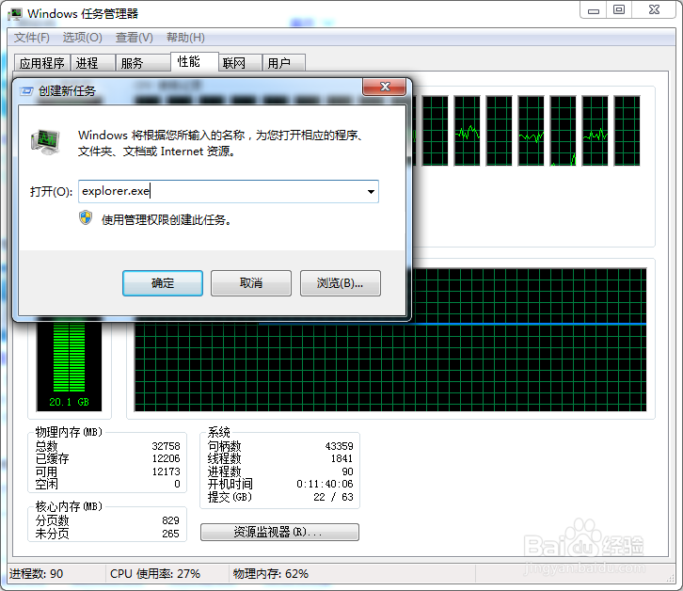Open the 选项(O) menu
The image size is (683, 591).
83,38
